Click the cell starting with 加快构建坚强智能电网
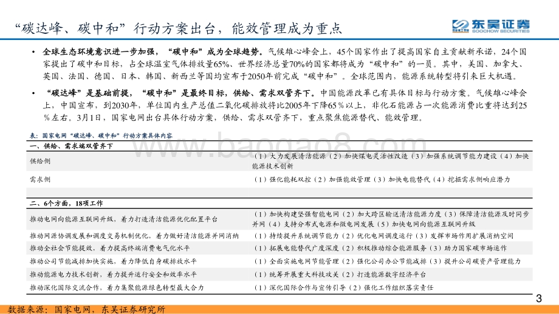The width and height of the screenshot is (559, 314). coord(390,219)
